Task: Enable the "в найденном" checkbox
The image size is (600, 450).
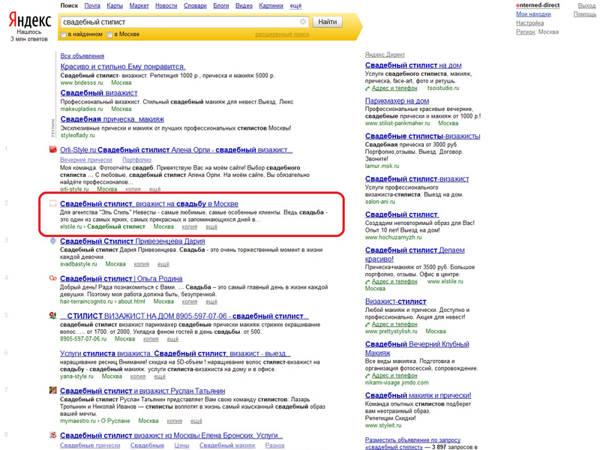Action: tap(64, 34)
